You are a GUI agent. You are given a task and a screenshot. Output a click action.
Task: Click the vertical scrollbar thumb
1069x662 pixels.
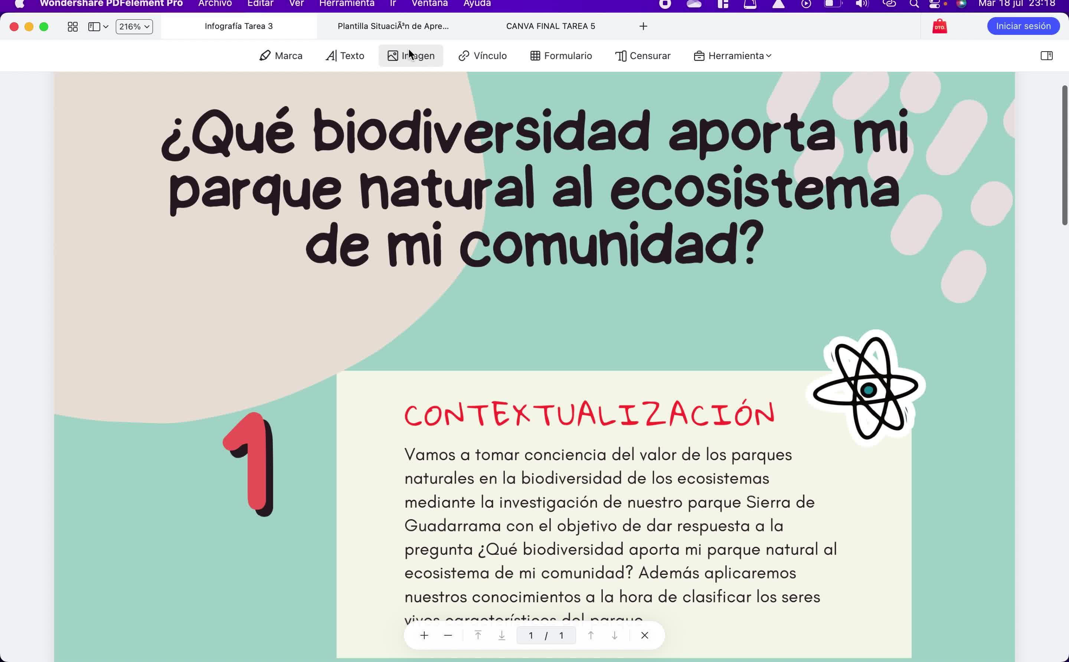pos(1065,155)
